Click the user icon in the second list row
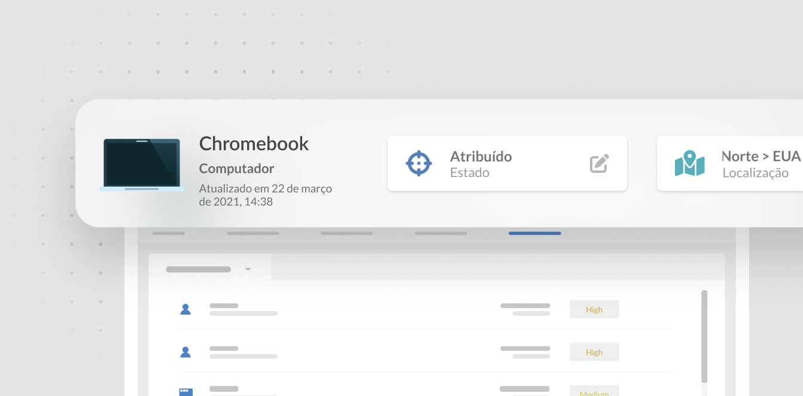The height and width of the screenshot is (396, 803). click(x=185, y=352)
